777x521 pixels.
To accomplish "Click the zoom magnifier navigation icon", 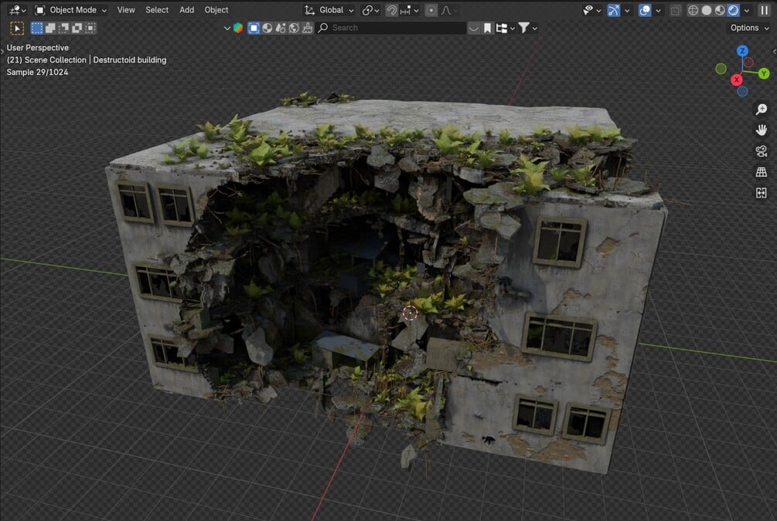I will [761, 110].
